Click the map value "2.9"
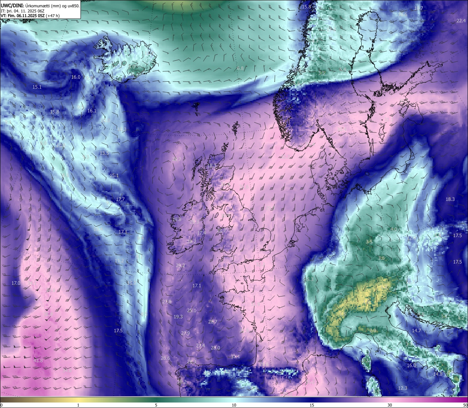The width and height of the screenshot is (468, 408). 373,330
